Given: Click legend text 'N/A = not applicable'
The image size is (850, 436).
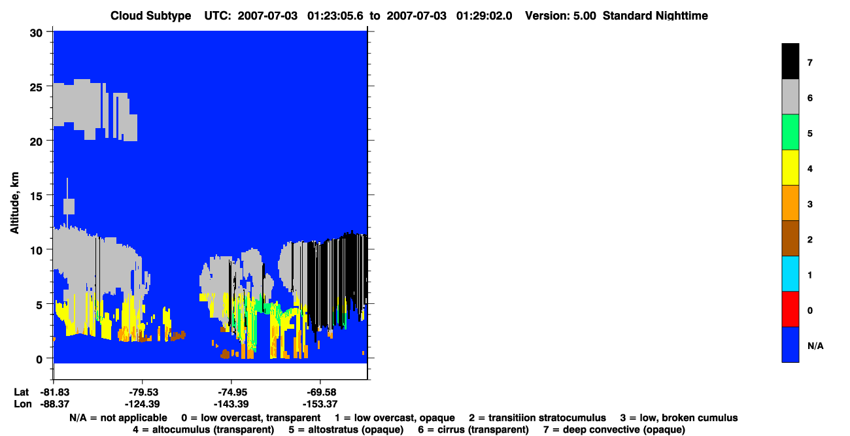Looking at the screenshot, I should click(x=117, y=418).
